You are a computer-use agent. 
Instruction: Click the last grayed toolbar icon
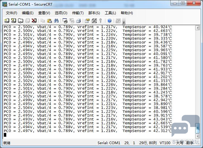tap(118, 21)
